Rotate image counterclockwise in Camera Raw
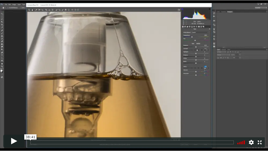 (75, 10)
